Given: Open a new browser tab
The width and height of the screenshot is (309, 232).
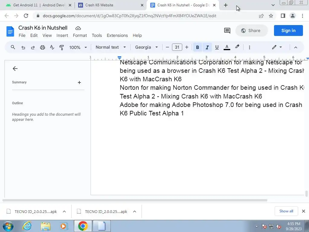Looking at the screenshot, I should 226,5.
